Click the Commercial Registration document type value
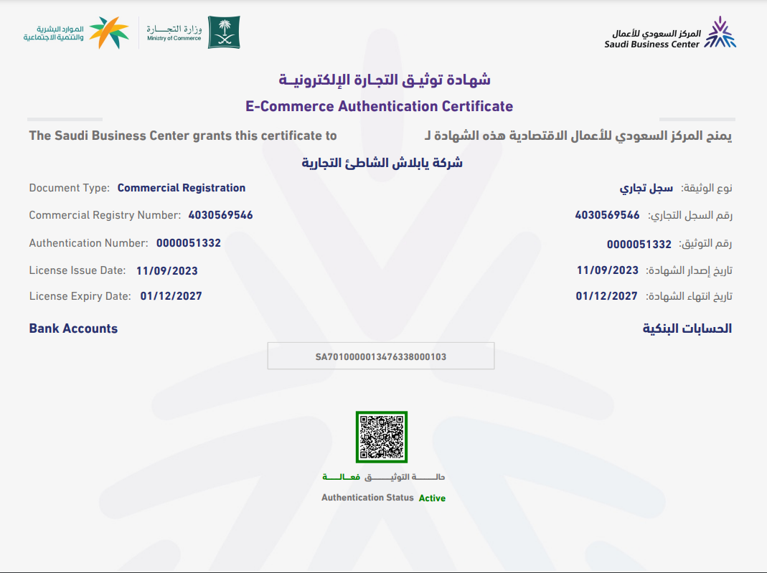The width and height of the screenshot is (767, 573). [x=181, y=188]
